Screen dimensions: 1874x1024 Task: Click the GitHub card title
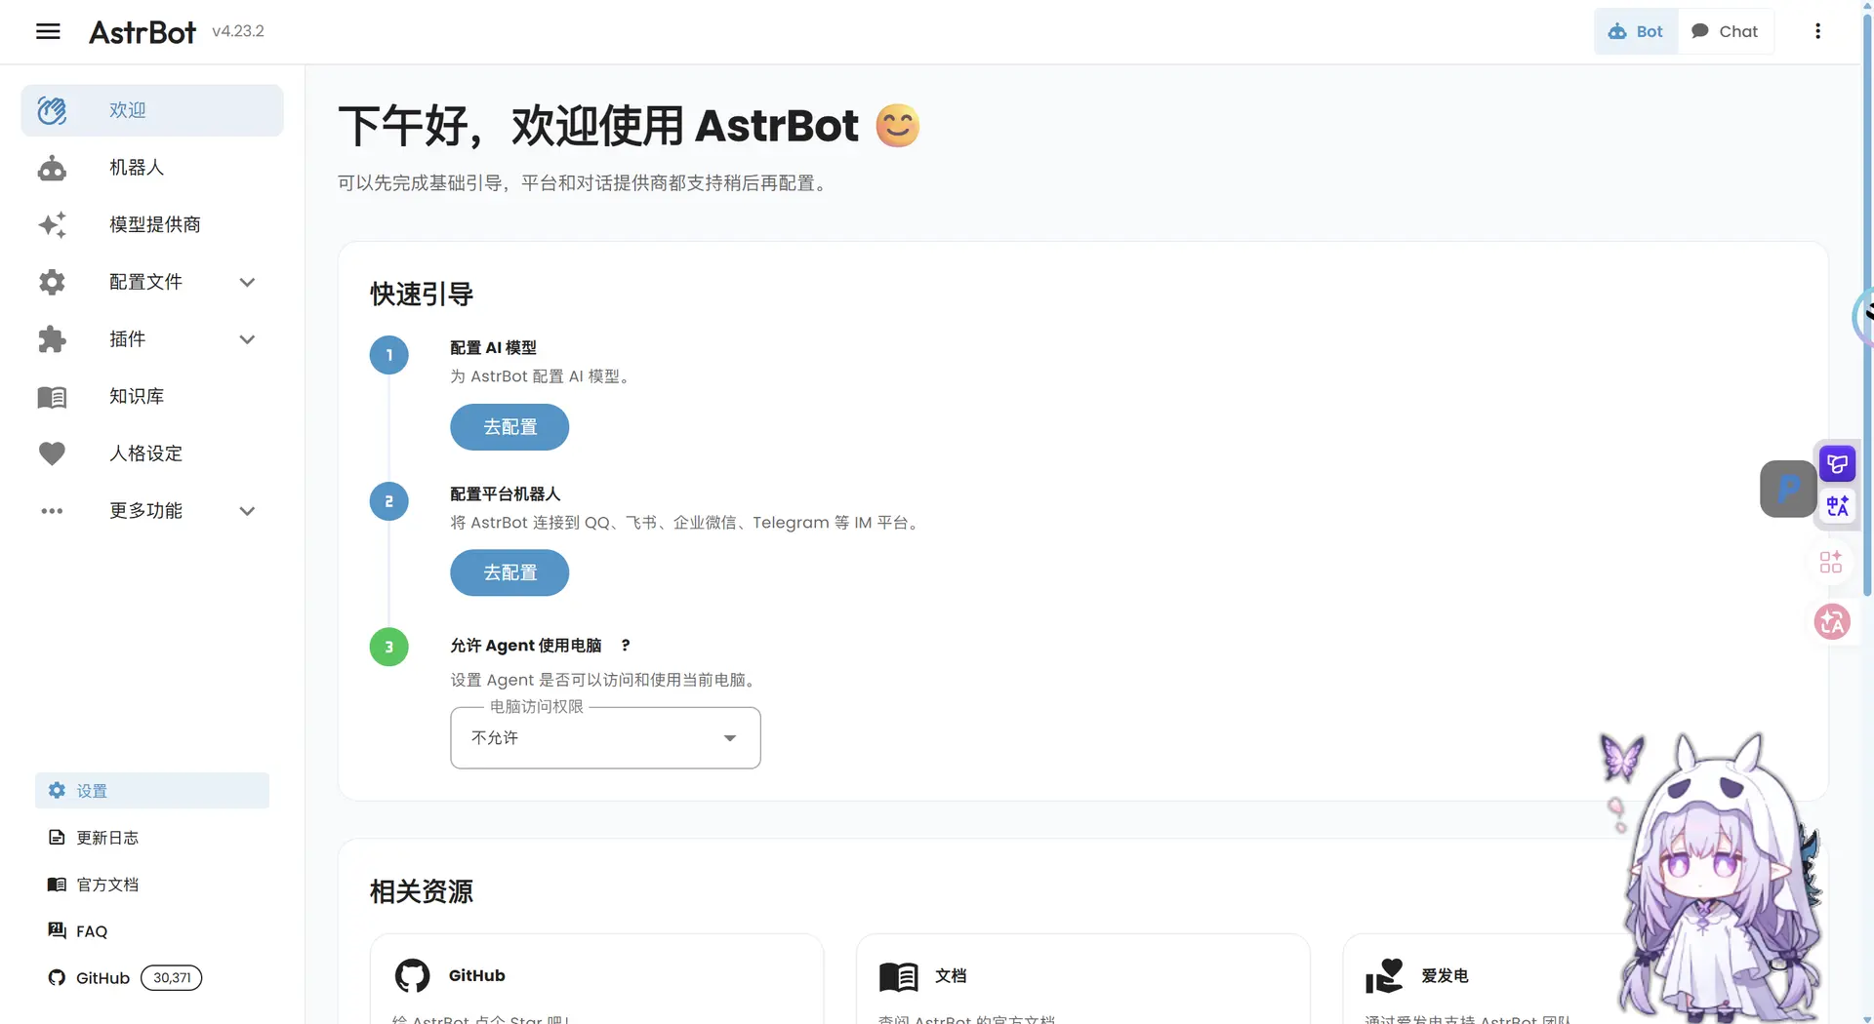pyautogui.click(x=477, y=975)
